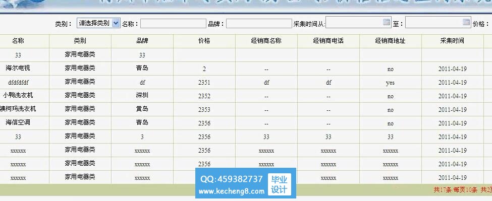The width and height of the screenshot is (492, 201).
Task: Click the yes address cell in dfdfdfdf row
Action: pyautogui.click(x=391, y=83)
